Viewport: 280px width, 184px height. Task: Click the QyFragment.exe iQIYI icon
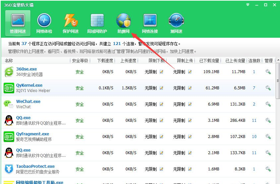[9, 137]
